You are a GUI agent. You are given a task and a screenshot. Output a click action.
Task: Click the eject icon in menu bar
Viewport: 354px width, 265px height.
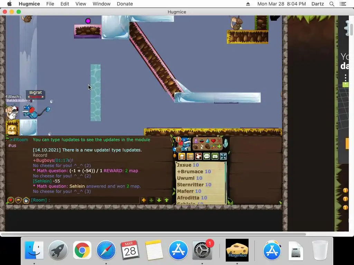[x=248, y=4]
